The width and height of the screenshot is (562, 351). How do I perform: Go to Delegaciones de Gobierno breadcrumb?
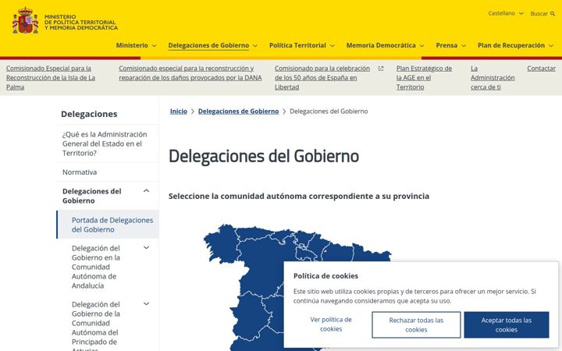[238, 112]
